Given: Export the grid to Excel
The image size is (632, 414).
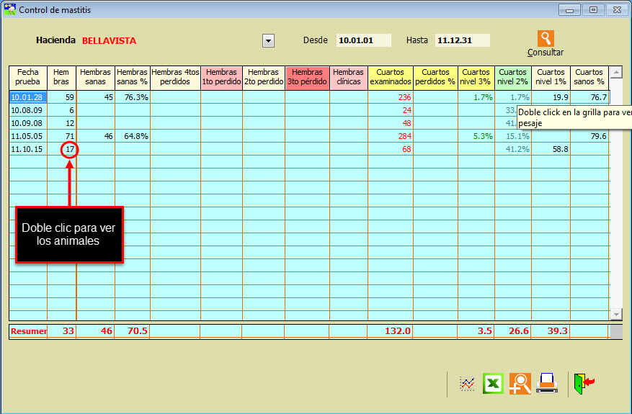Looking at the screenshot, I should point(493,384).
